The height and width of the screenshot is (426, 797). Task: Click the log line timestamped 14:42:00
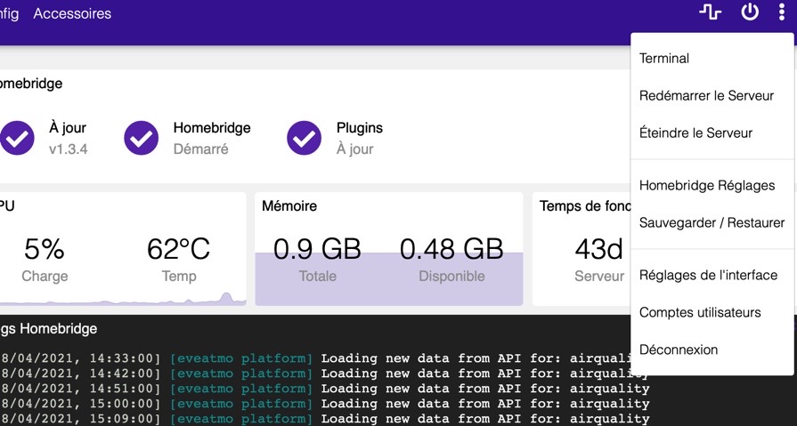pos(325,374)
